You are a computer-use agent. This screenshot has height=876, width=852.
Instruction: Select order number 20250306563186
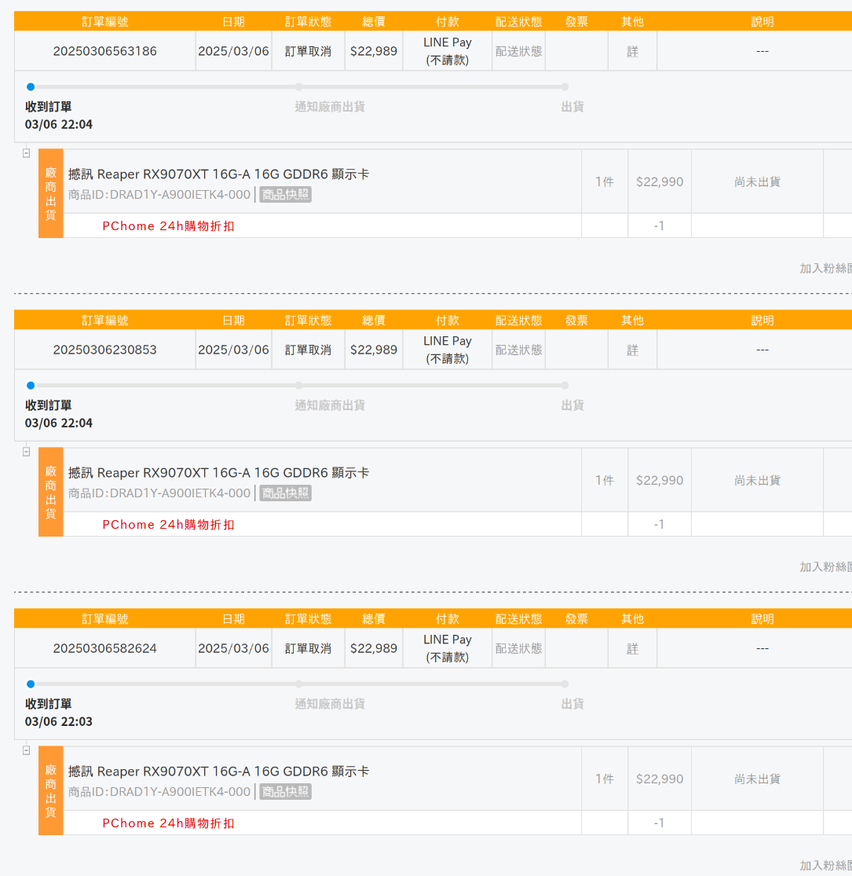pyautogui.click(x=105, y=51)
